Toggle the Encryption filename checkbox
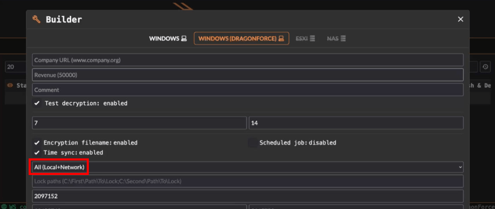Image resolution: width=495 pixels, height=209 pixels. 37,143
